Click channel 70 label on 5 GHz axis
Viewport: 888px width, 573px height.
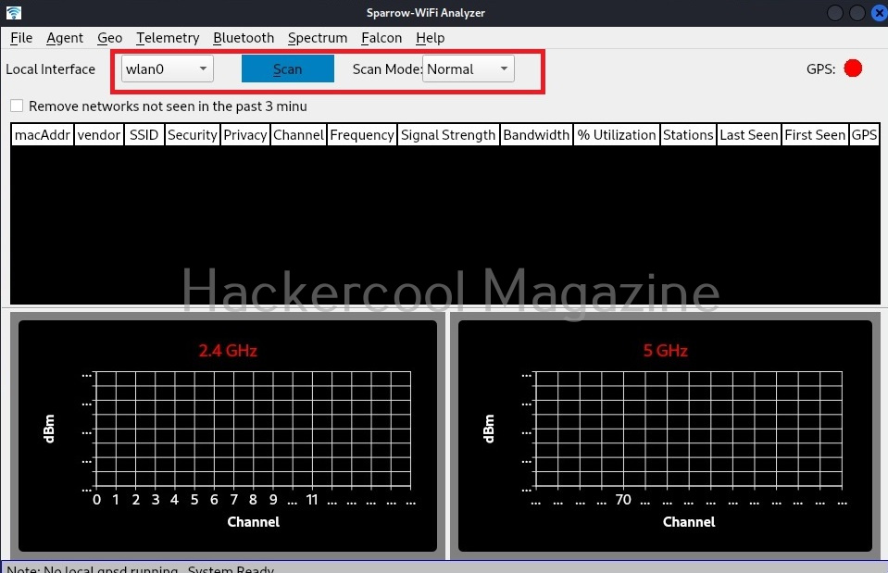623,500
